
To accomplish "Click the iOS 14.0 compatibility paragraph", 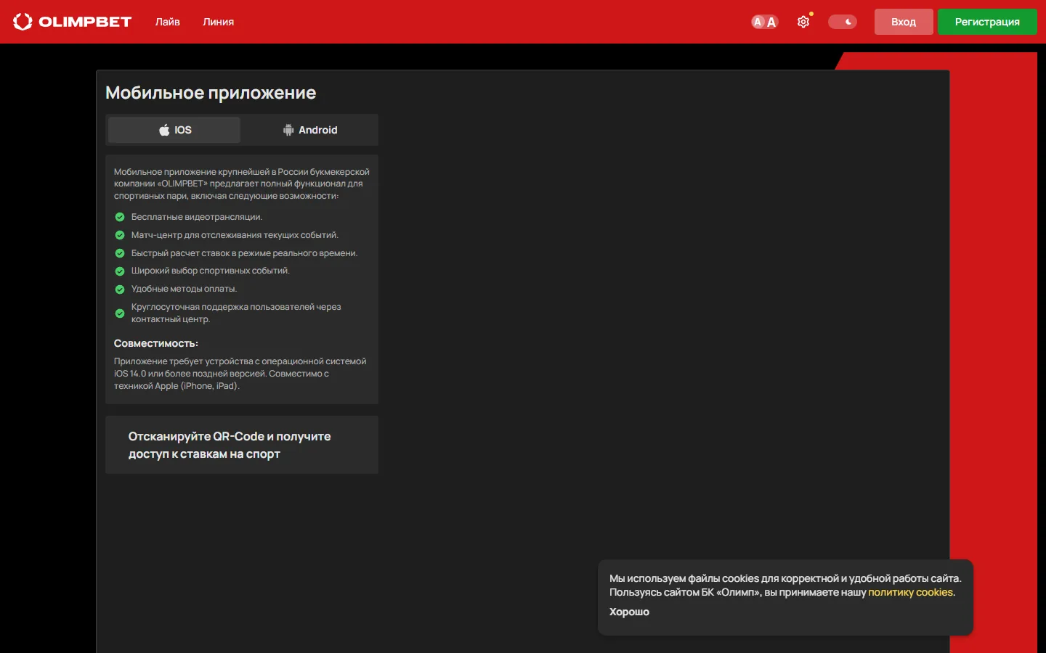I will point(240,374).
